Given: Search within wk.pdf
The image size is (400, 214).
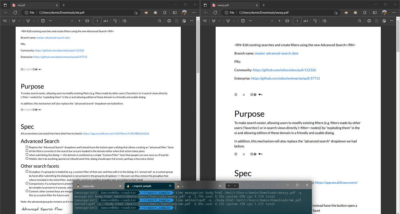Looking at the screenshot, I should pos(159,21).
